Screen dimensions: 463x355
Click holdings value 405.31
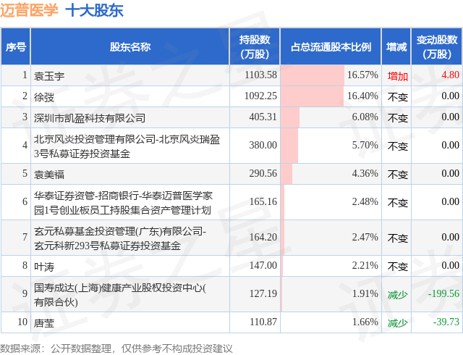click(263, 117)
